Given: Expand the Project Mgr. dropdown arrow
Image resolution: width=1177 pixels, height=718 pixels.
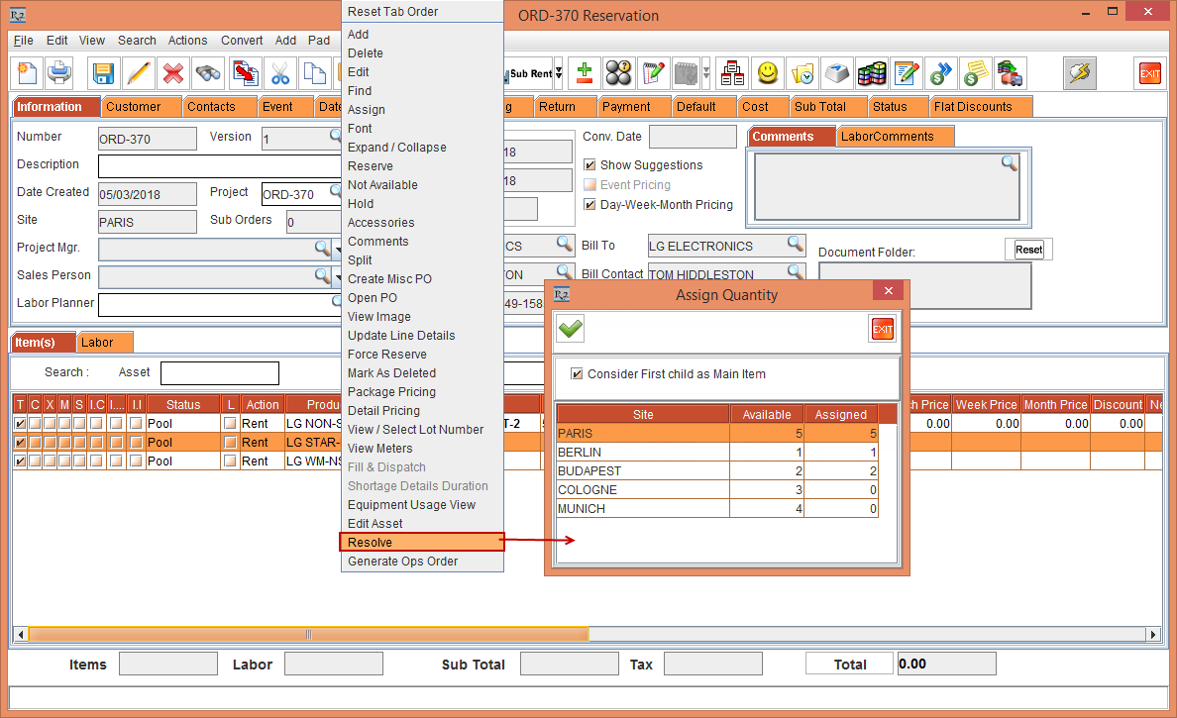Looking at the screenshot, I should tap(338, 249).
